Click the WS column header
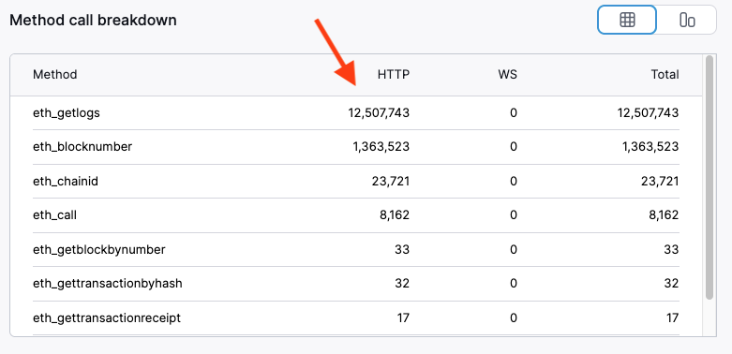Viewport: 732px width, 354px height. click(507, 75)
